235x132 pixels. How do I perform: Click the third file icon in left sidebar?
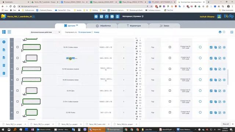pos(4,58)
